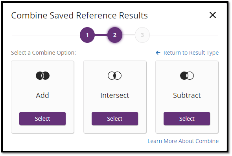Choose Select under the Add option
The image size is (232, 156).
point(42,119)
